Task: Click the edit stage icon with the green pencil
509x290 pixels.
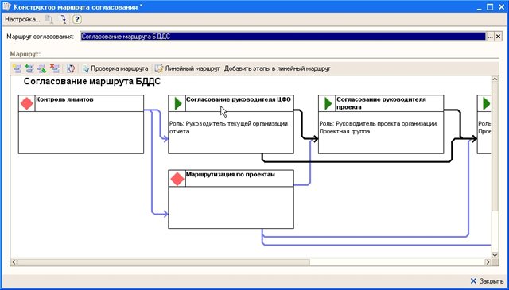Action: [x=42, y=68]
